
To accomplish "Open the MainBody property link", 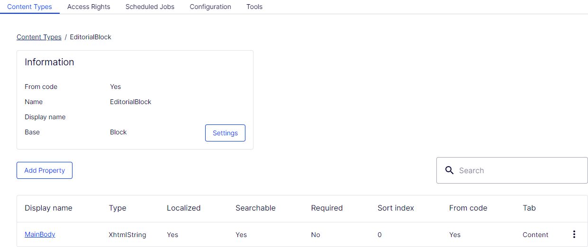I will (40, 234).
